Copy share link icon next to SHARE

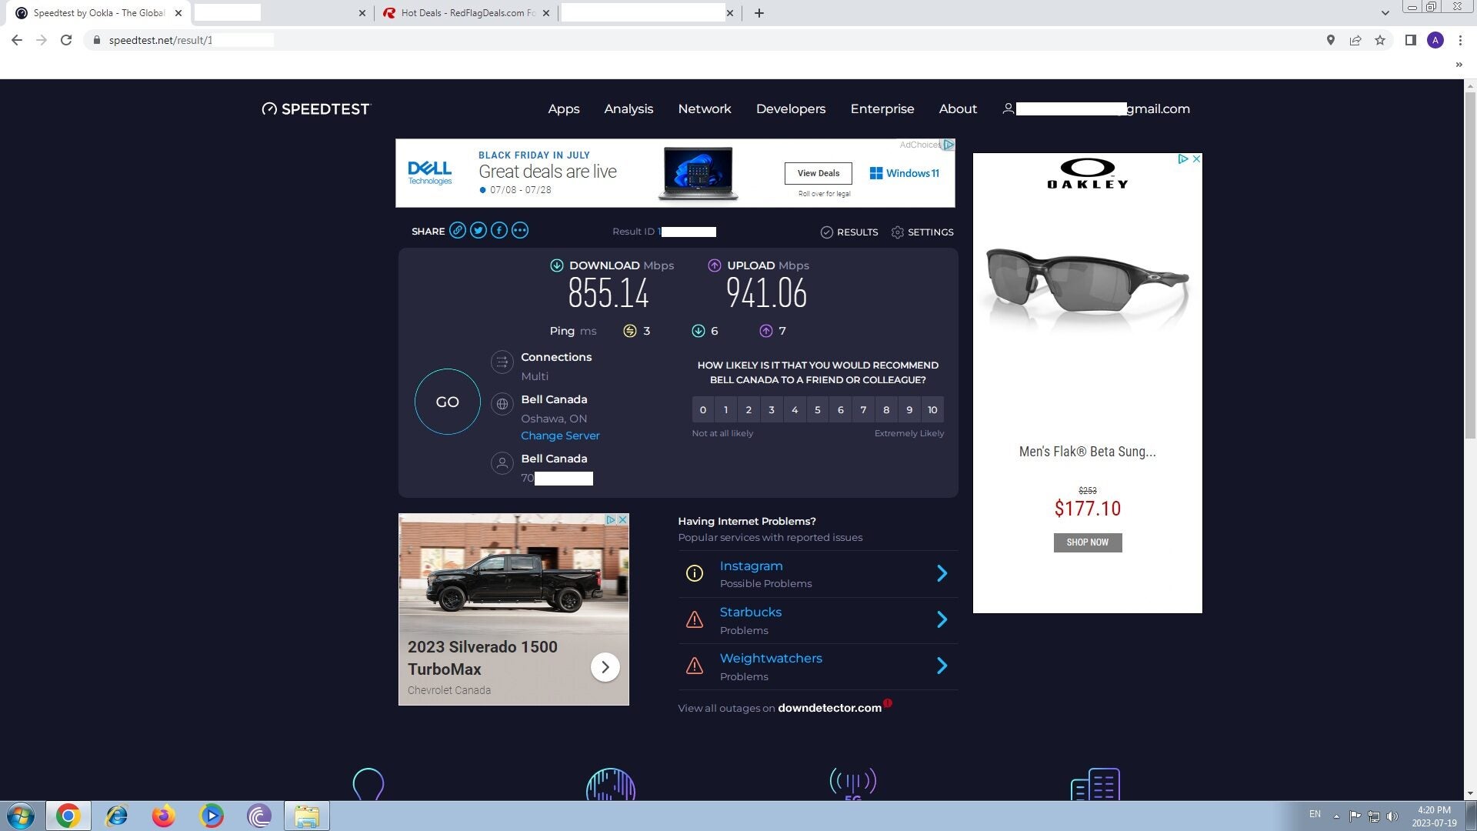(457, 231)
